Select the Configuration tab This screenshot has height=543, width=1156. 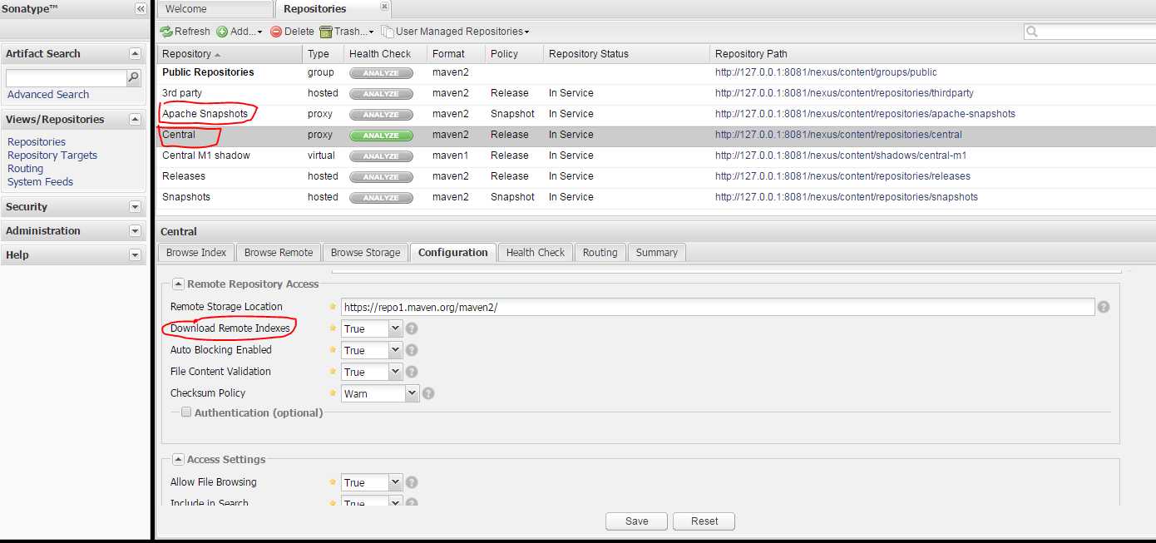coord(453,253)
